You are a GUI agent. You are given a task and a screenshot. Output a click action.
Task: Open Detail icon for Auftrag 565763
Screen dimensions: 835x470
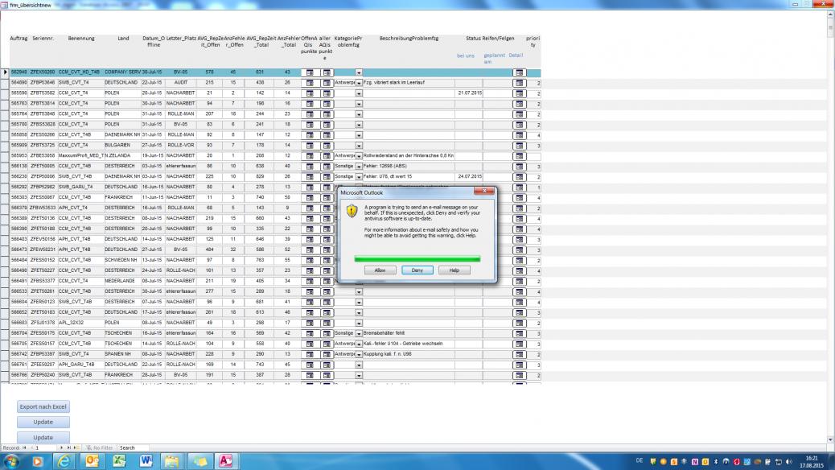(x=519, y=104)
